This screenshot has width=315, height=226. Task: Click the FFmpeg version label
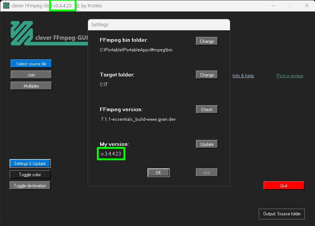(121, 109)
